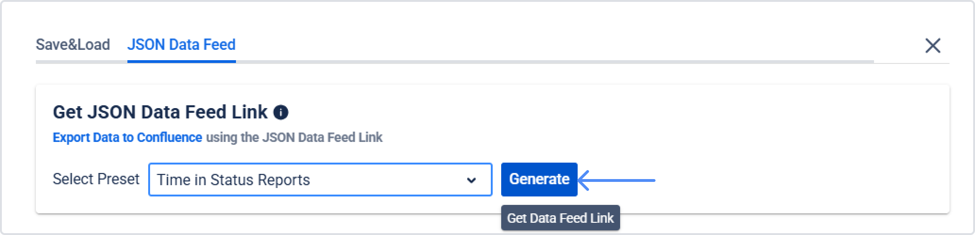
Task: Open the Export Data to Confluence link
Action: (x=127, y=137)
